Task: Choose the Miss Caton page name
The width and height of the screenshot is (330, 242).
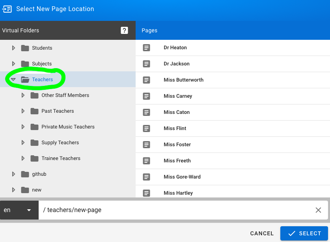Action: [177, 112]
